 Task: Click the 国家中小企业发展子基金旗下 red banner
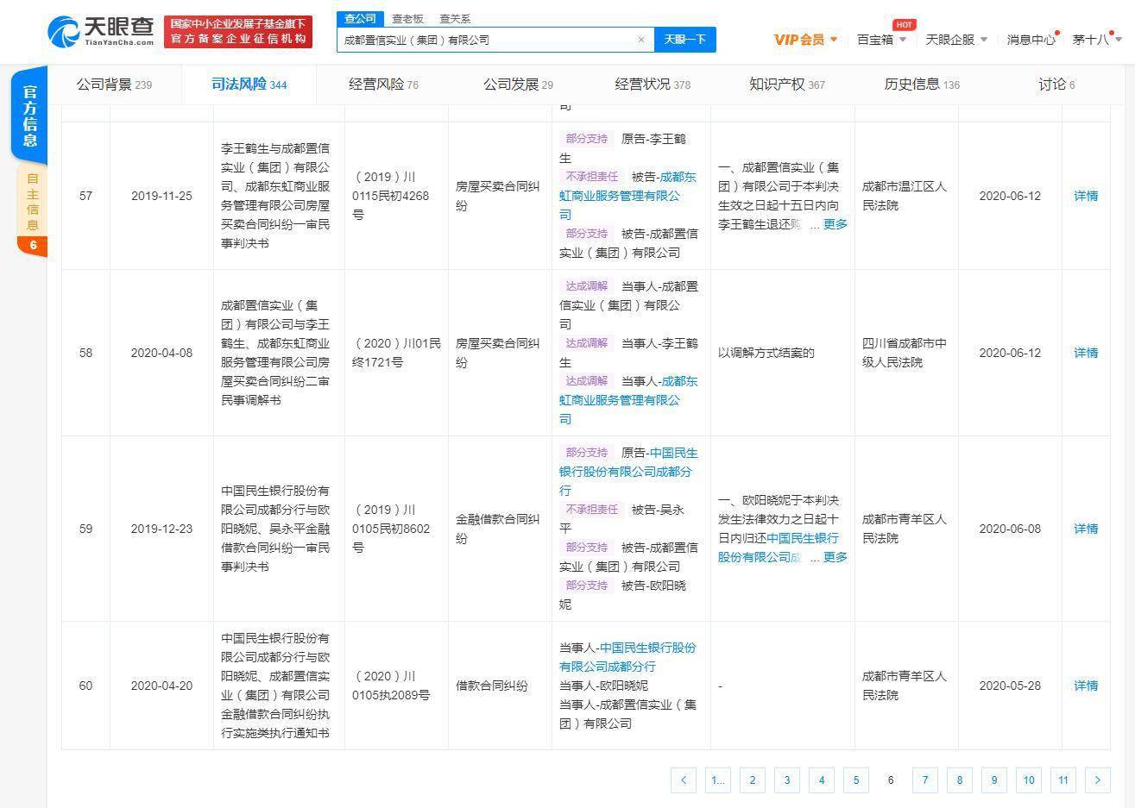click(x=238, y=32)
